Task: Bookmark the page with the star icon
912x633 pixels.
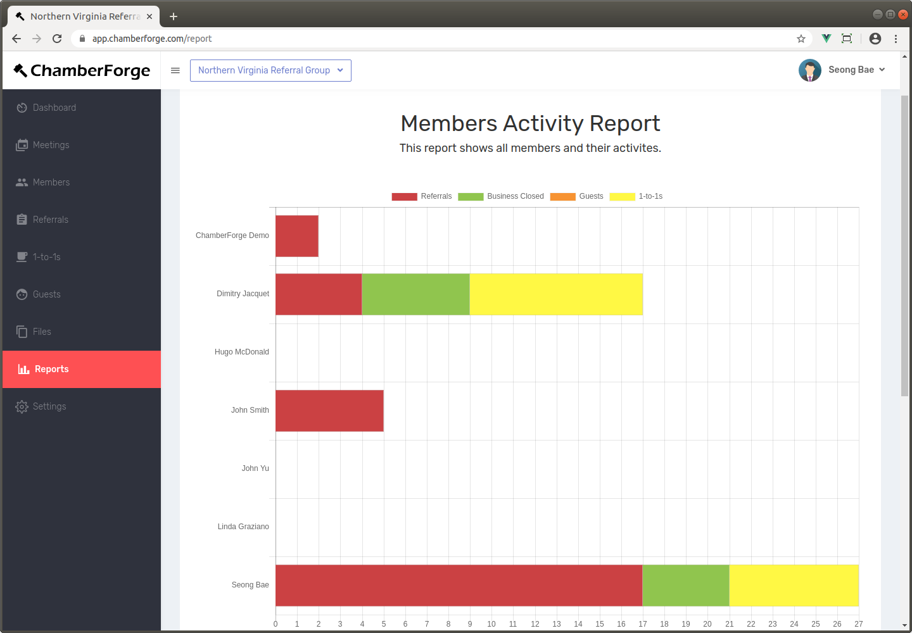Action: (801, 39)
